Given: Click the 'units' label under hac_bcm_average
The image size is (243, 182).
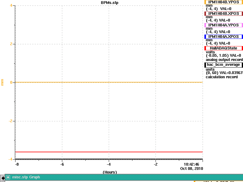Looking at the screenshot, I should pyautogui.click(x=210, y=69).
